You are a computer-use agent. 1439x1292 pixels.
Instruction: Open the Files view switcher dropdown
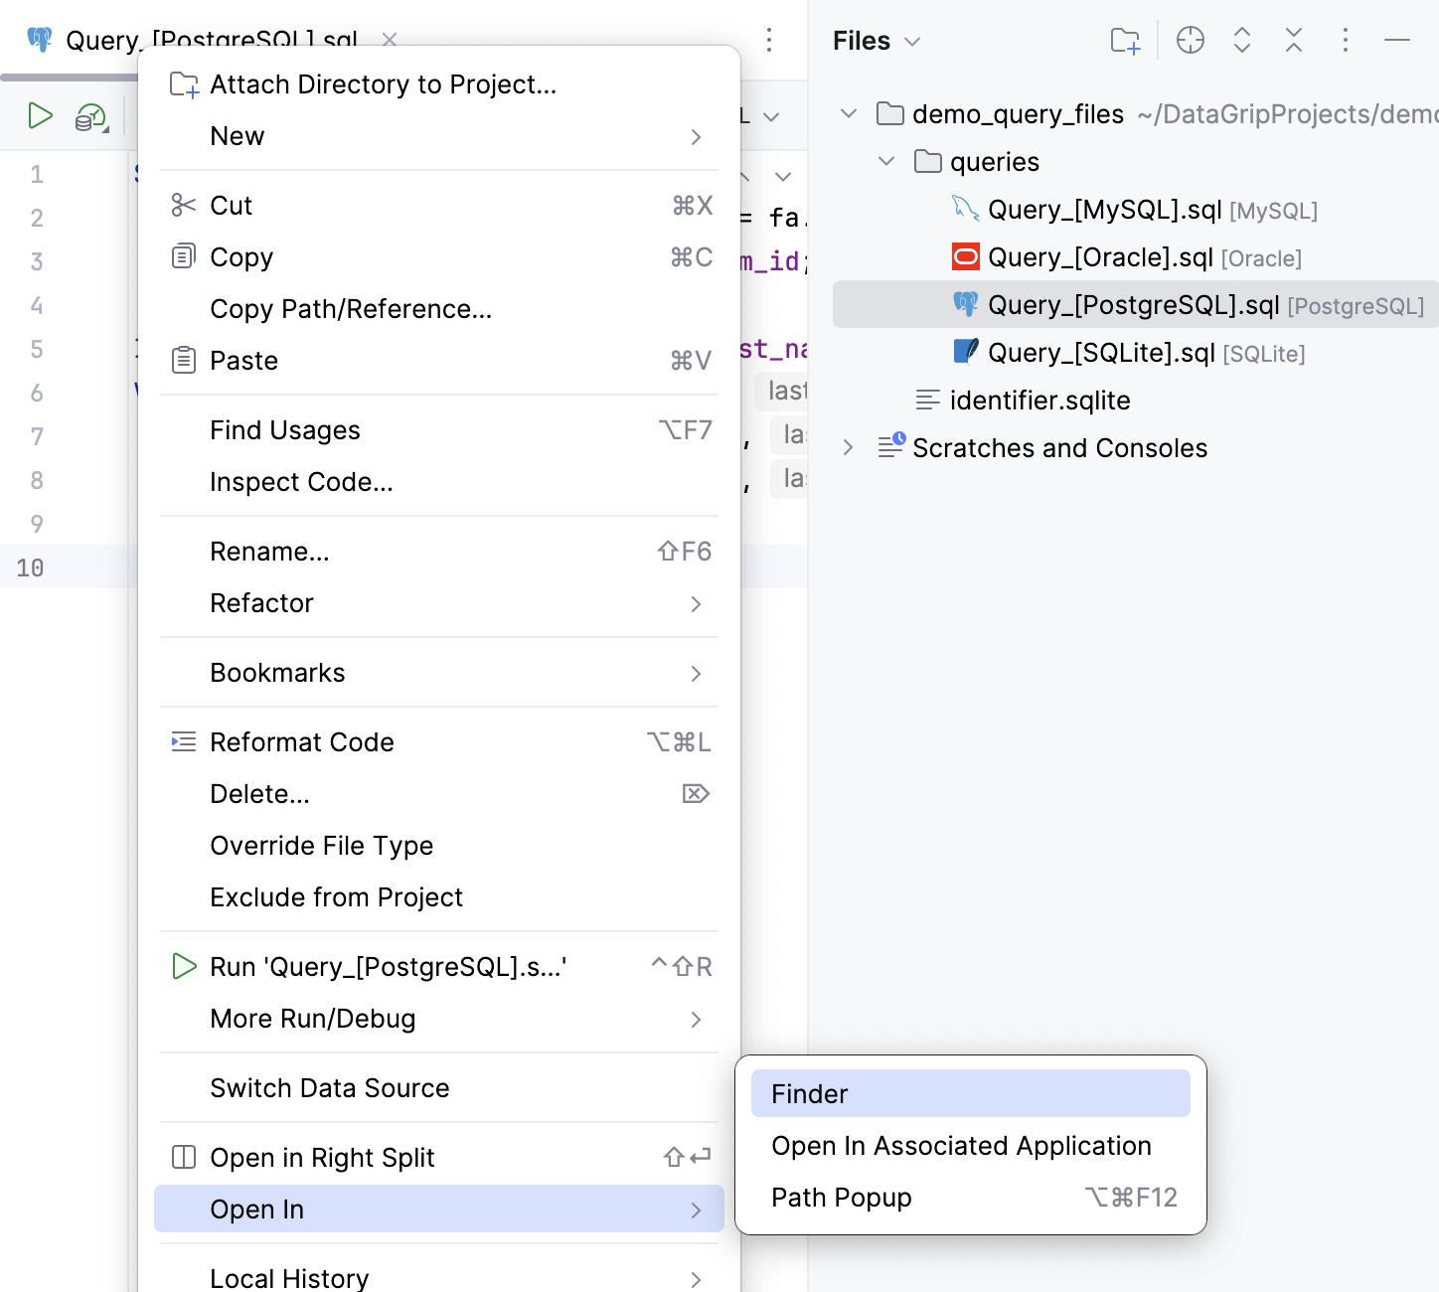tap(912, 41)
